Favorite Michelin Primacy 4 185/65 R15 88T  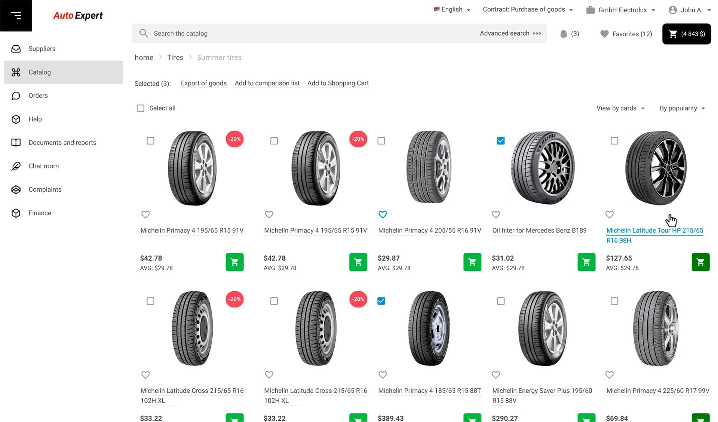[x=383, y=375]
